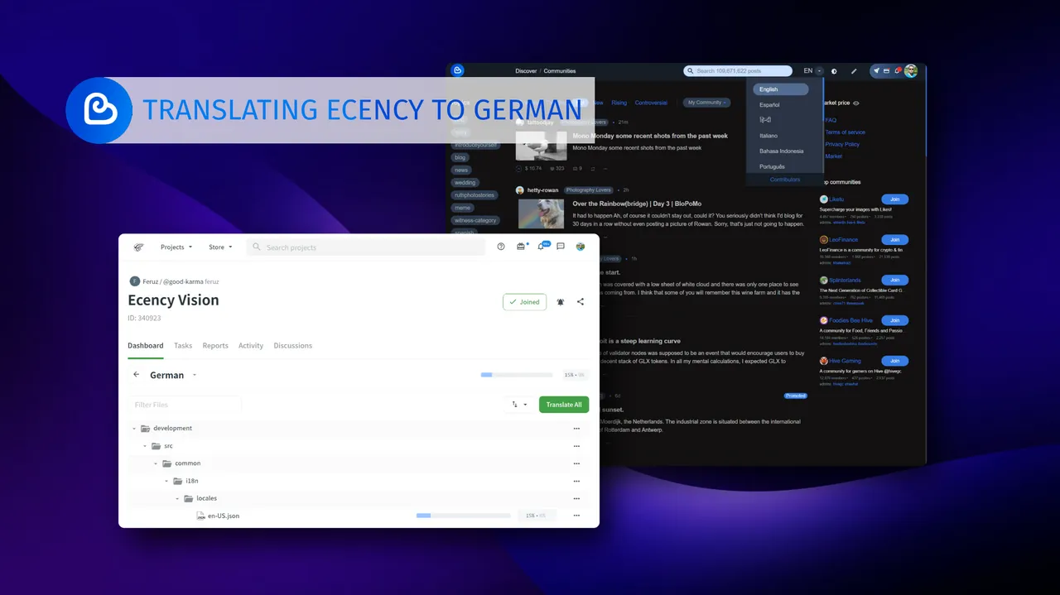Open the Store dropdown in Crowdin

tap(220, 247)
